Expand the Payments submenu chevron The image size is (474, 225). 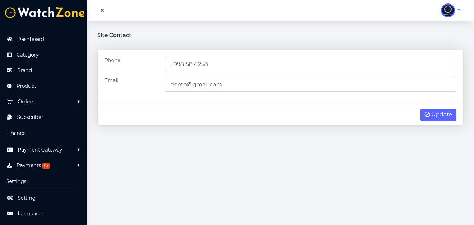point(78,165)
